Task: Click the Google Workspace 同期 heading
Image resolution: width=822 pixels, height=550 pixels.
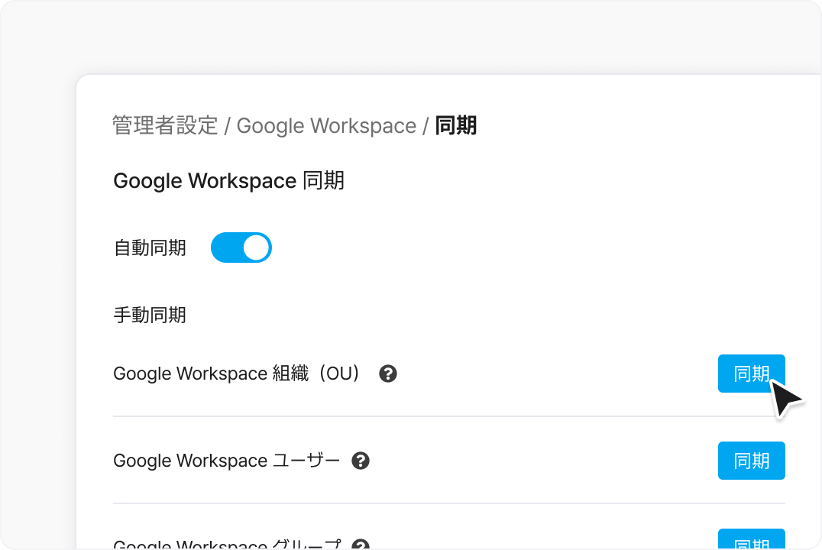Action: tap(228, 181)
